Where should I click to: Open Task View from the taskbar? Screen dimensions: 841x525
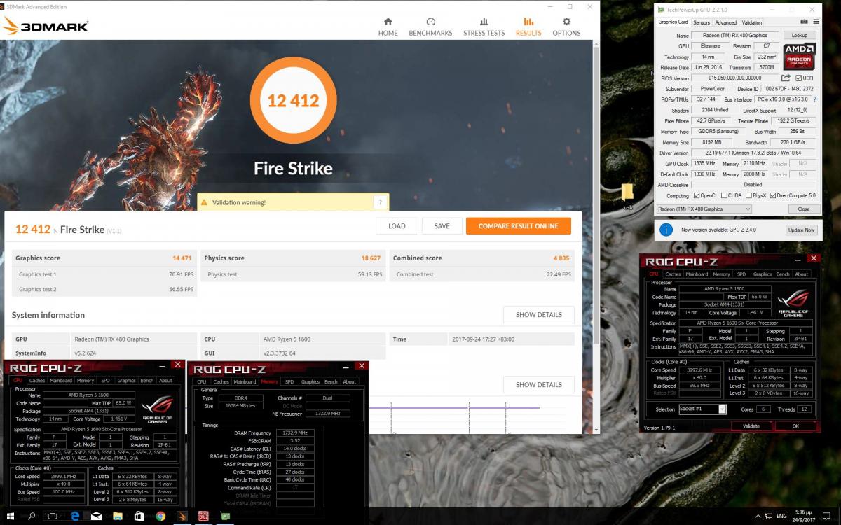tap(53, 517)
